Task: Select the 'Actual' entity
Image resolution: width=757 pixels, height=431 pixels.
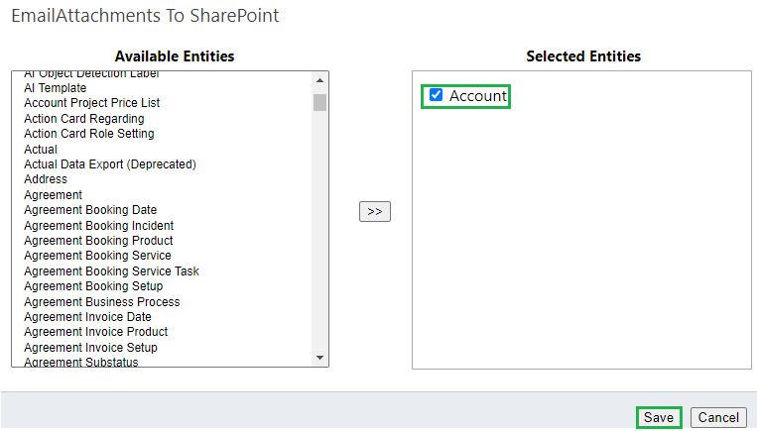Action: 41,150
